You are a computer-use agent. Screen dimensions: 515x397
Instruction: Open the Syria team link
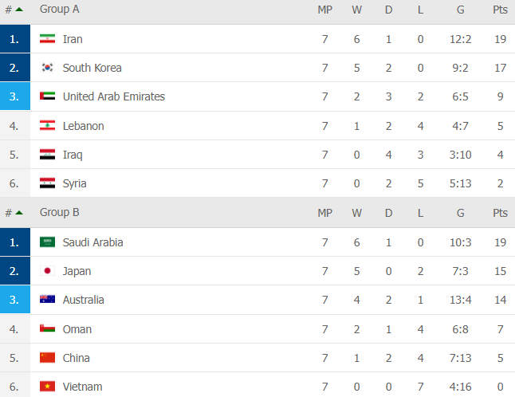75,183
